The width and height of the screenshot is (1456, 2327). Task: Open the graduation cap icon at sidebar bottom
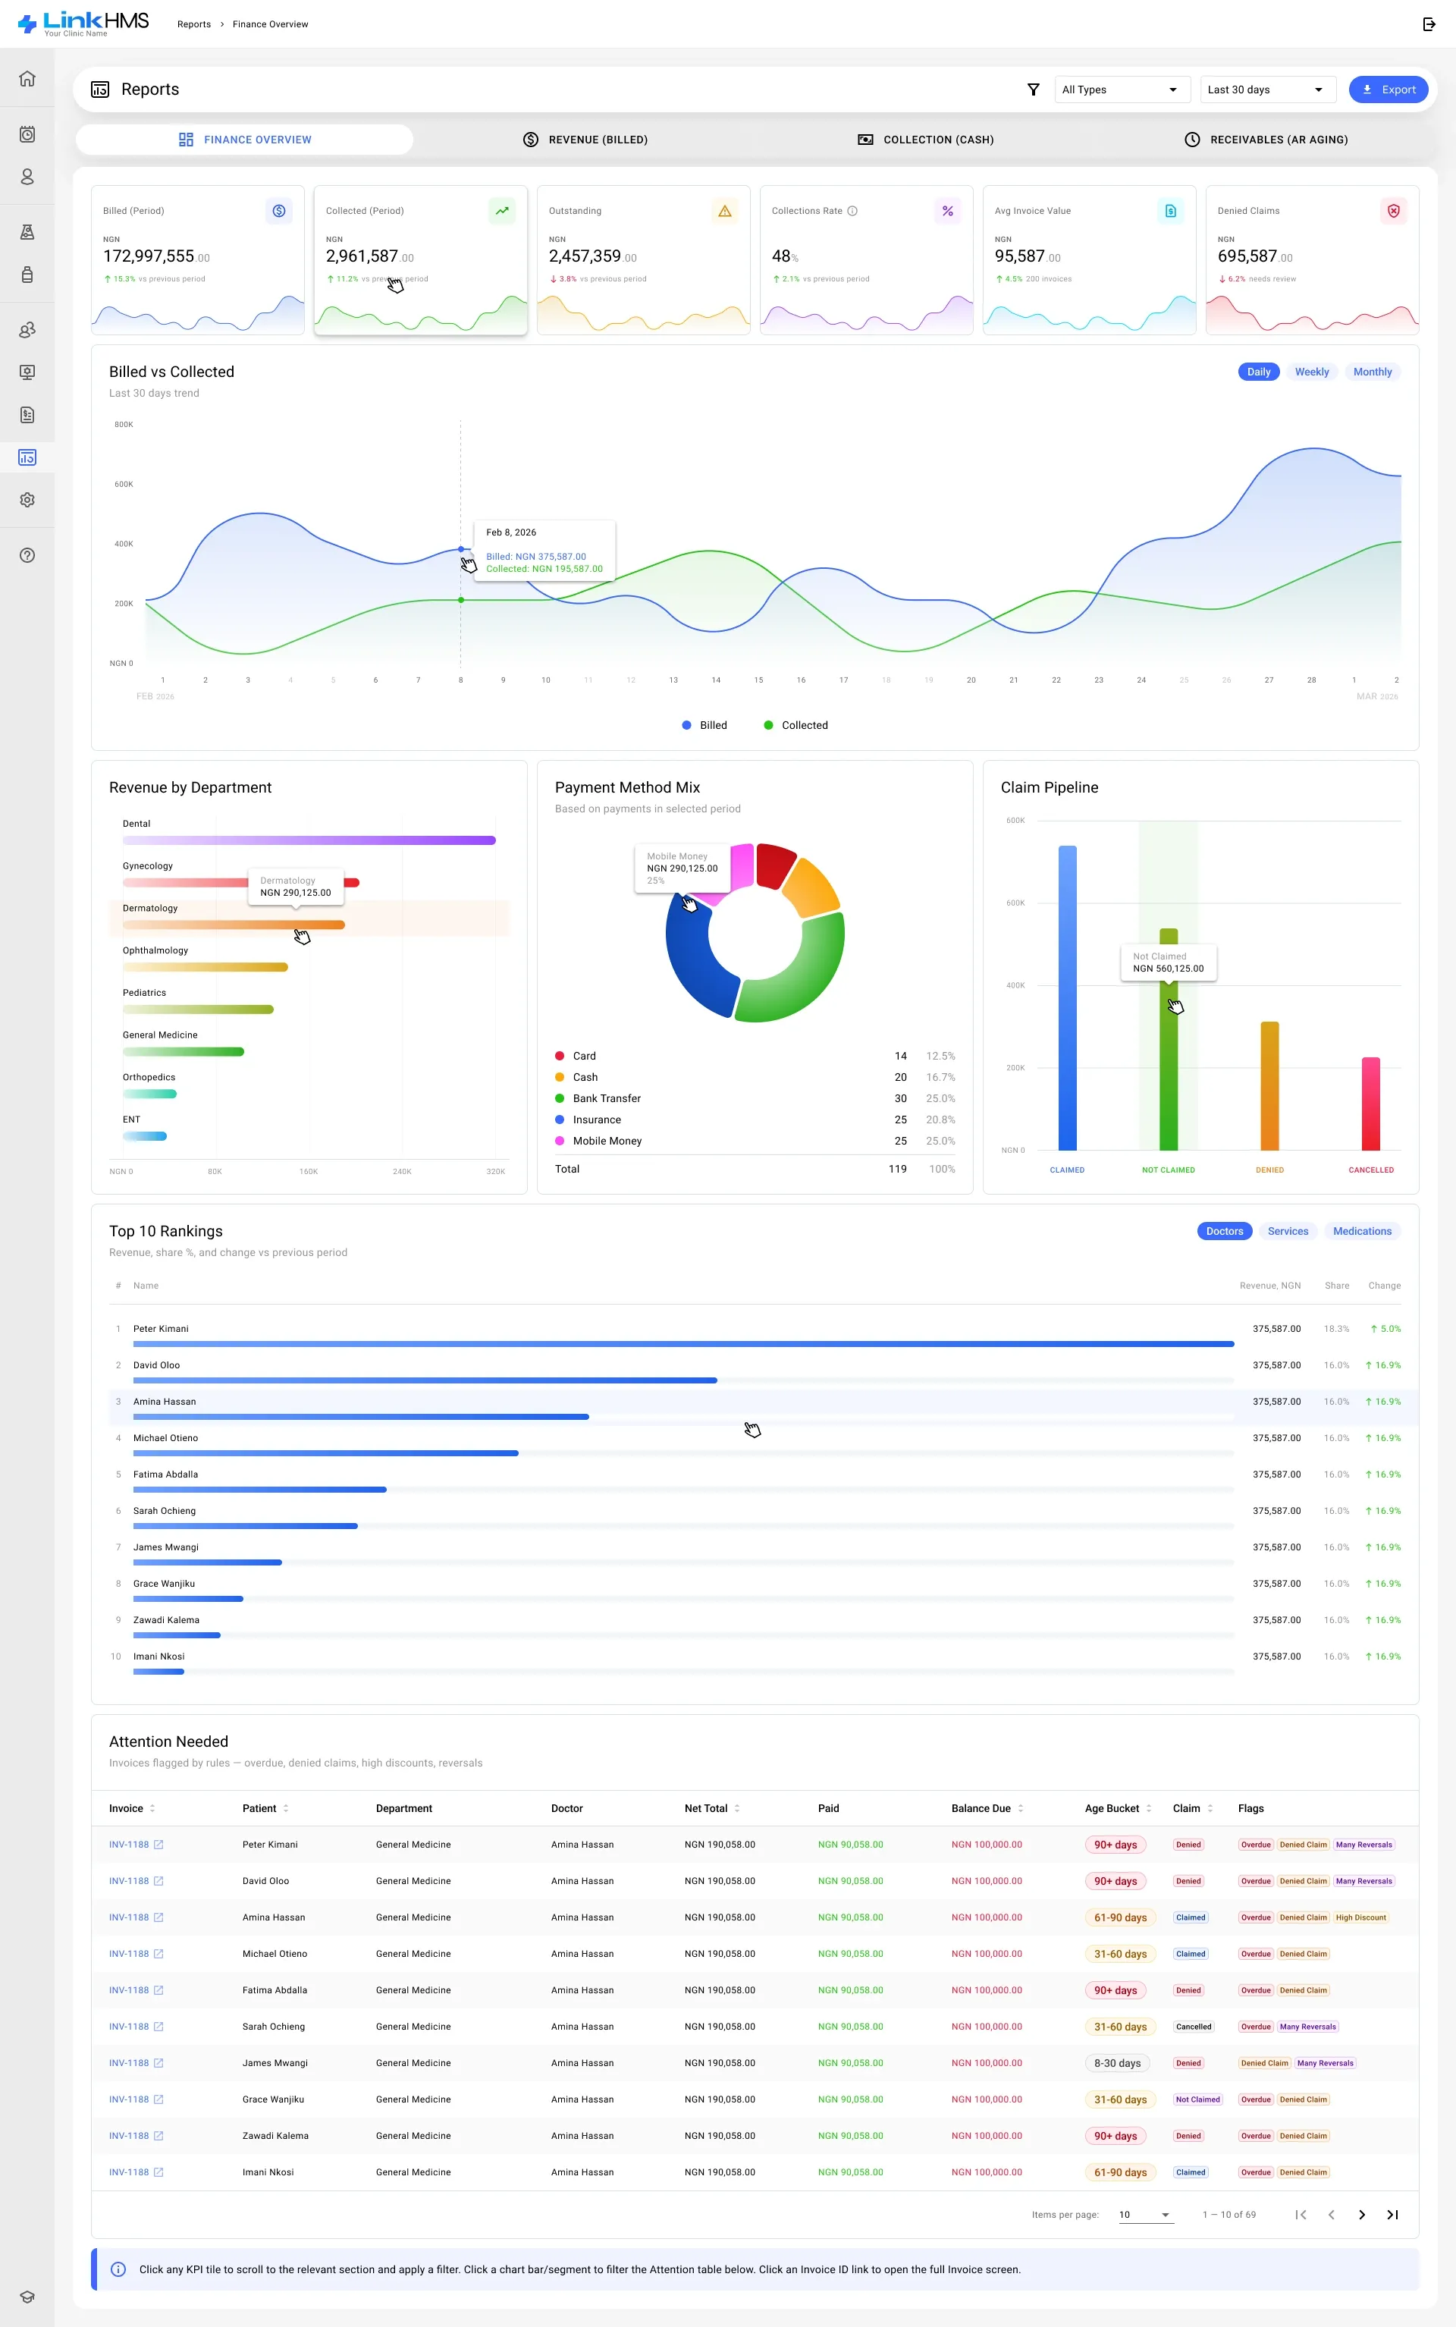click(x=27, y=2297)
